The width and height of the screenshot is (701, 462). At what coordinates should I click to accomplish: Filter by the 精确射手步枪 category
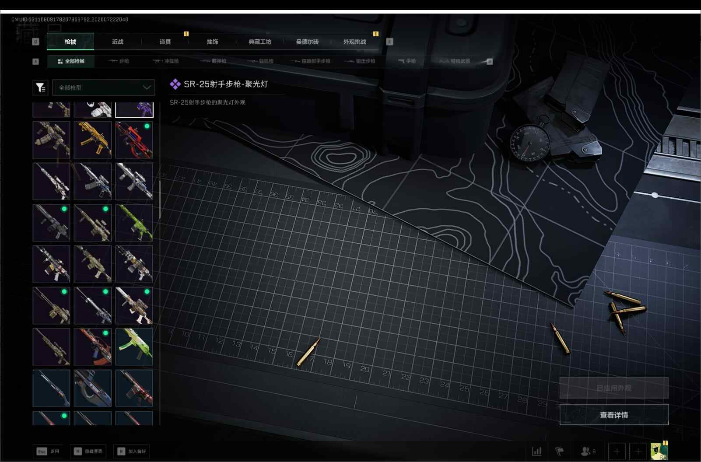310,61
